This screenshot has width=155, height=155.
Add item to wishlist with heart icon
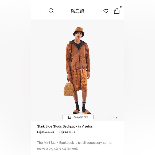(106, 11)
